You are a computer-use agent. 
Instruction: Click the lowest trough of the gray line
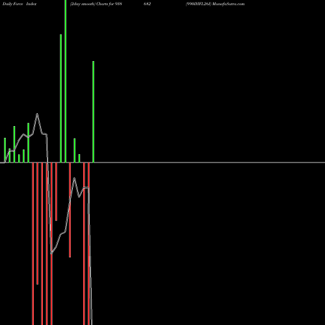click(51, 253)
